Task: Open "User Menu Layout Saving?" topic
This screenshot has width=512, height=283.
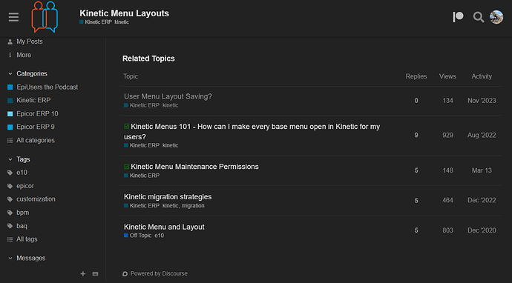Action: pyautogui.click(x=168, y=96)
